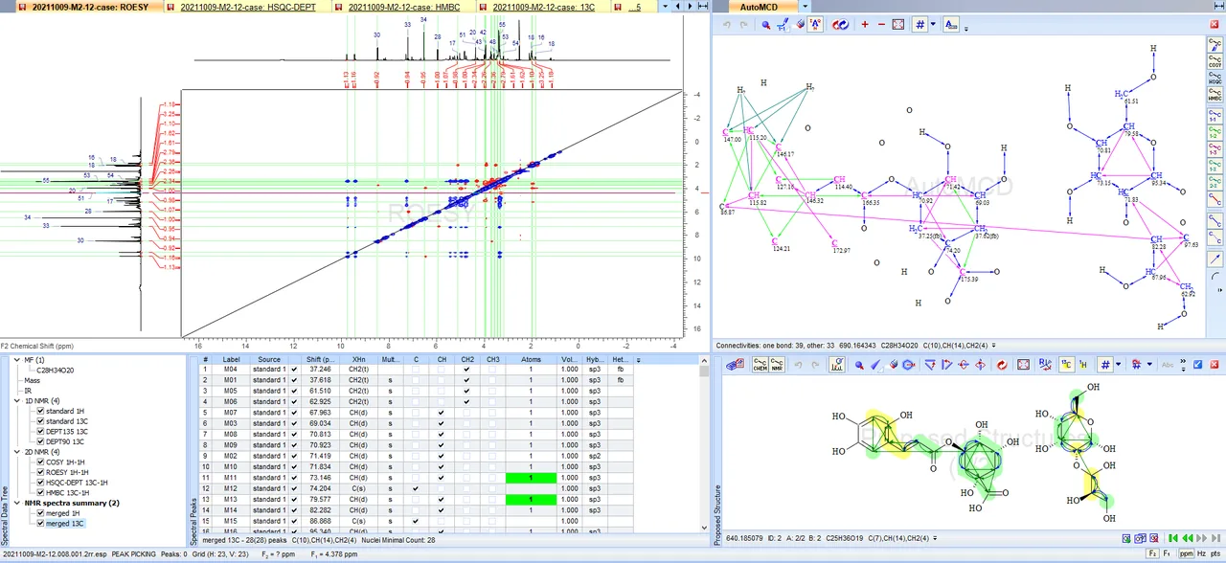Switch to the HSQC-DEPT spectrum tab

click(247, 7)
